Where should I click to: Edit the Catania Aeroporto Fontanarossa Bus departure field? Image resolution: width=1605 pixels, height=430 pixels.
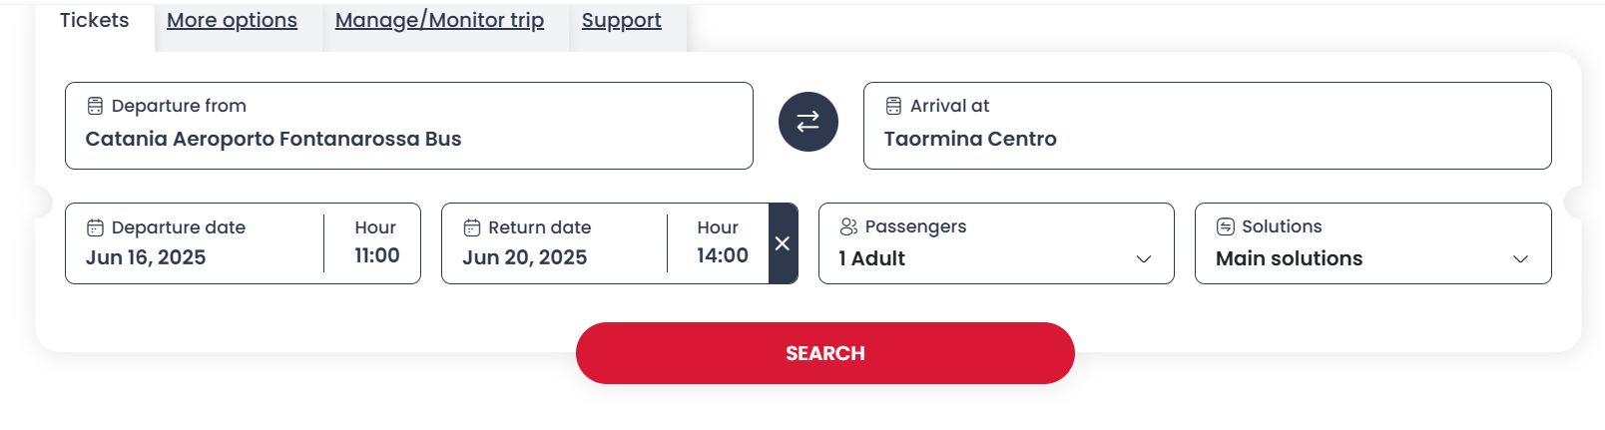coord(409,126)
